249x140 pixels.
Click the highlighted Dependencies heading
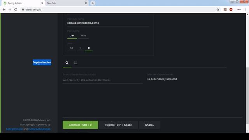point(42,62)
